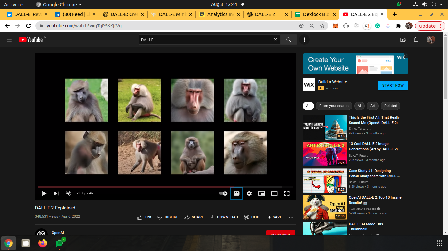
Task: Click the START NOW ad button
Action: (393, 85)
